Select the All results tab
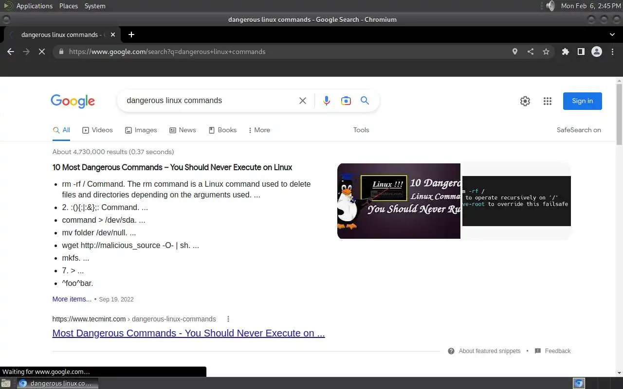Image resolution: width=623 pixels, height=389 pixels. 61,130
